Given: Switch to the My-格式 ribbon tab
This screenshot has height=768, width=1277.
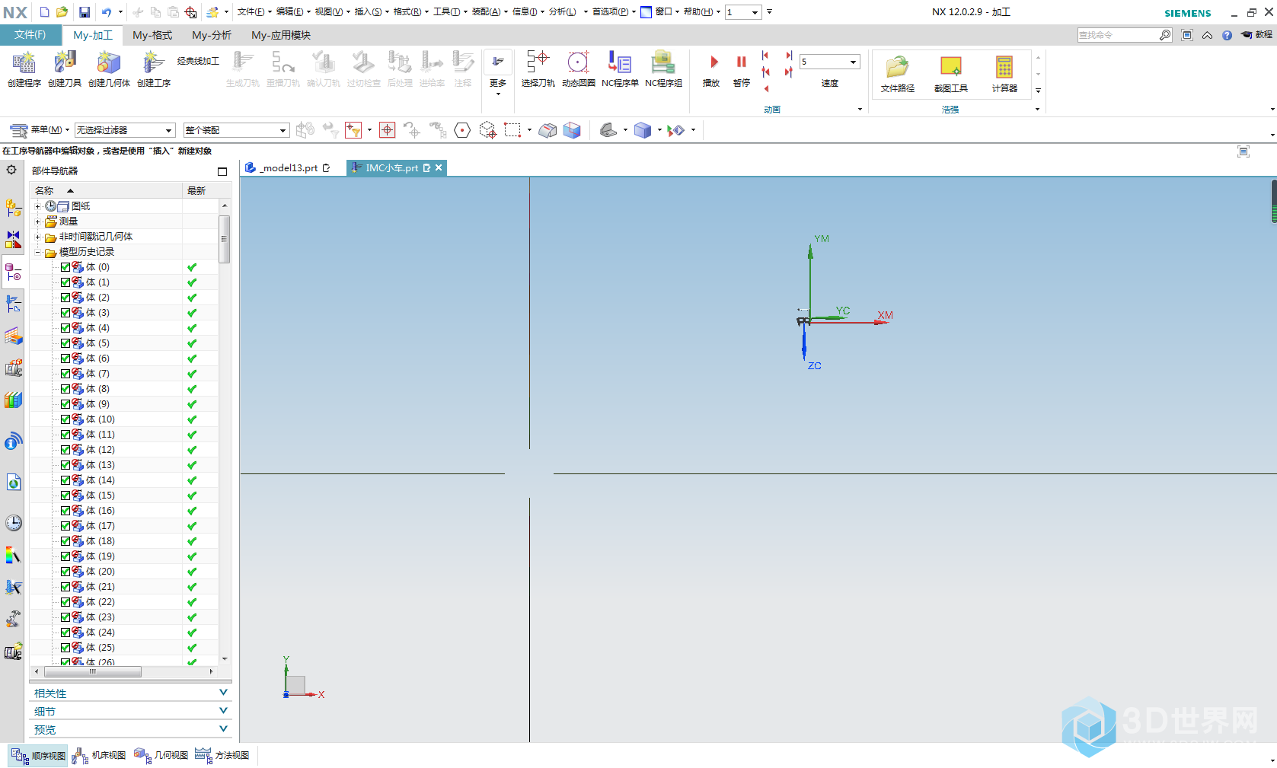Looking at the screenshot, I should pyautogui.click(x=152, y=35).
